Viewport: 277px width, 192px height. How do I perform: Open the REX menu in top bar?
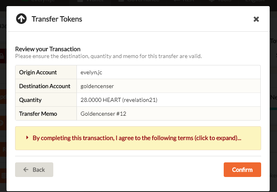(185, 2)
